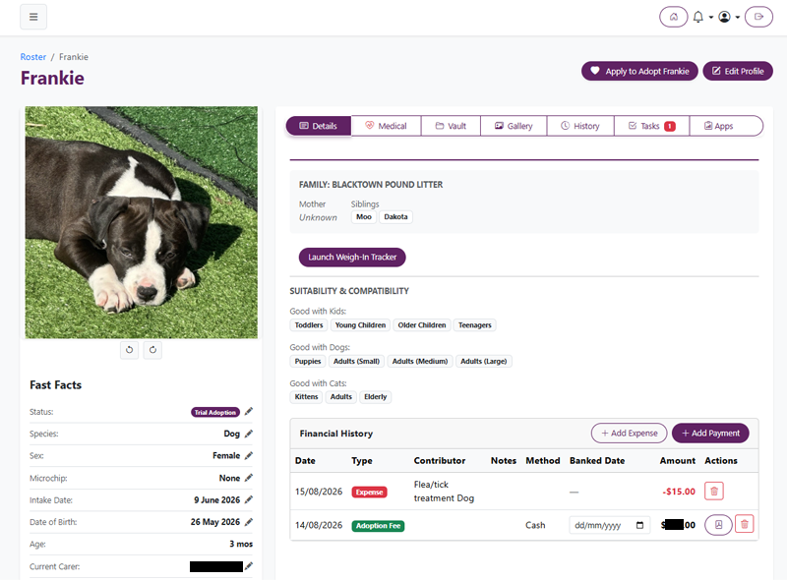Click the Adults (Small) tag
787x581 pixels.
coord(356,361)
